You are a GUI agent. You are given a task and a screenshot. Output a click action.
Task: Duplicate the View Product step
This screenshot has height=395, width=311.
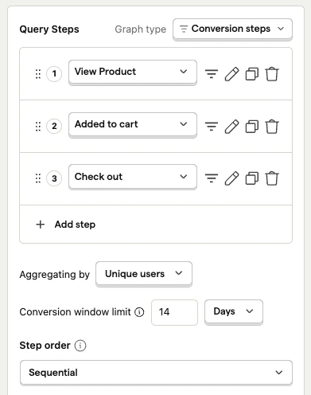coord(252,74)
